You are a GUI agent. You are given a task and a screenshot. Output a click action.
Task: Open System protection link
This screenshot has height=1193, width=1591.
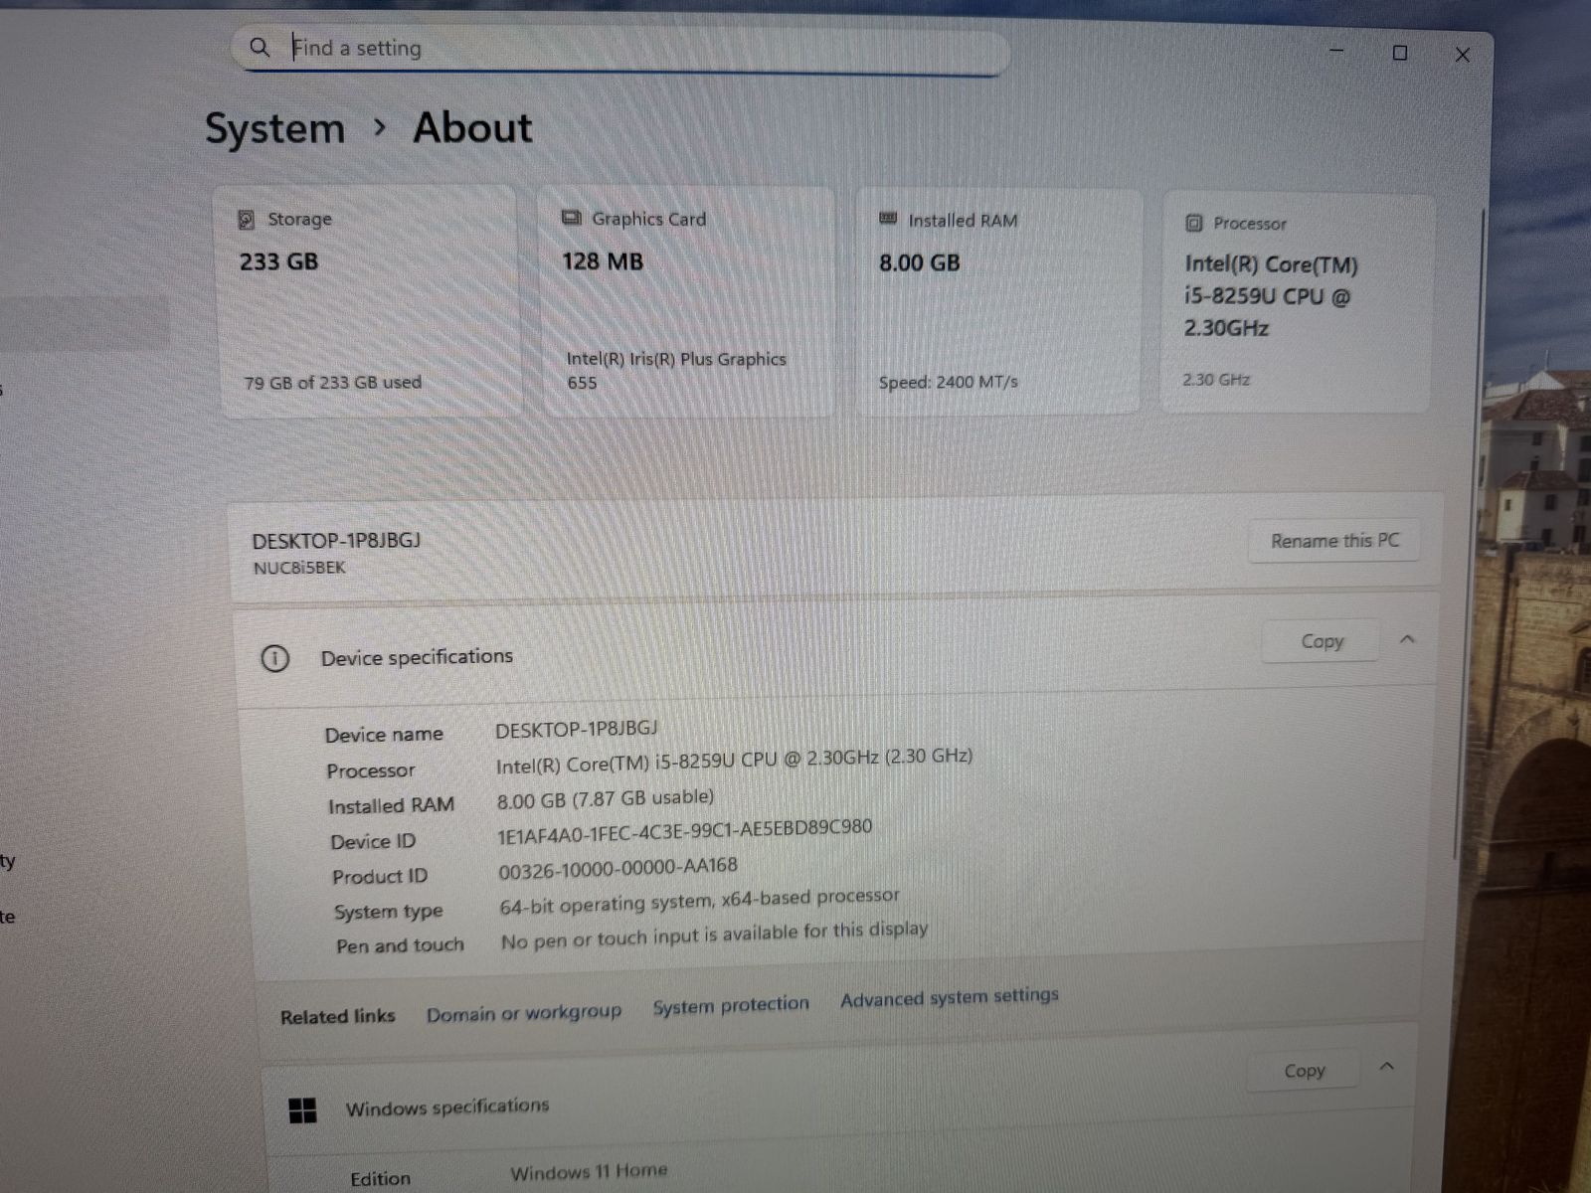(731, 1006)
